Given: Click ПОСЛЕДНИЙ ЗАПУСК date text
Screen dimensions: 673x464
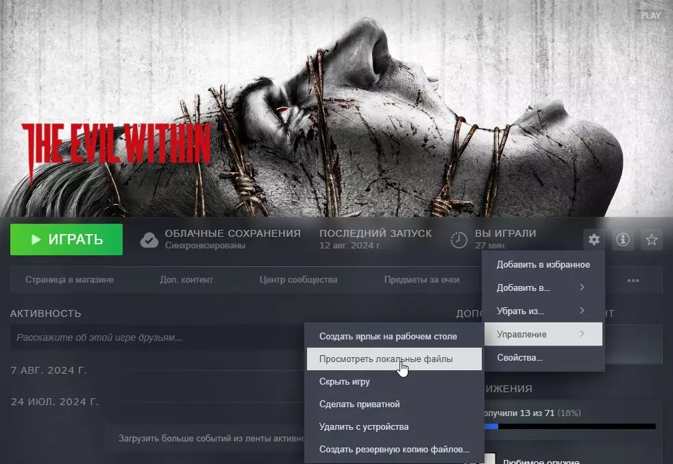Looking at the screenshot, I should [x=350, y=246].
